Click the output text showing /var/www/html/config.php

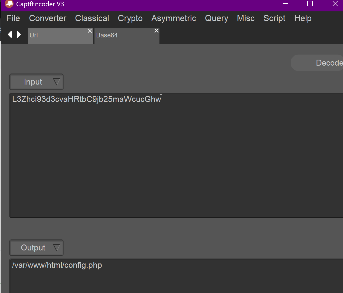(x=57, y=265)
